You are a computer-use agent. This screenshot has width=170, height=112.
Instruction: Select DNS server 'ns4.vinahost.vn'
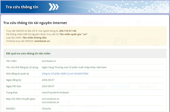tap(50, 102)
